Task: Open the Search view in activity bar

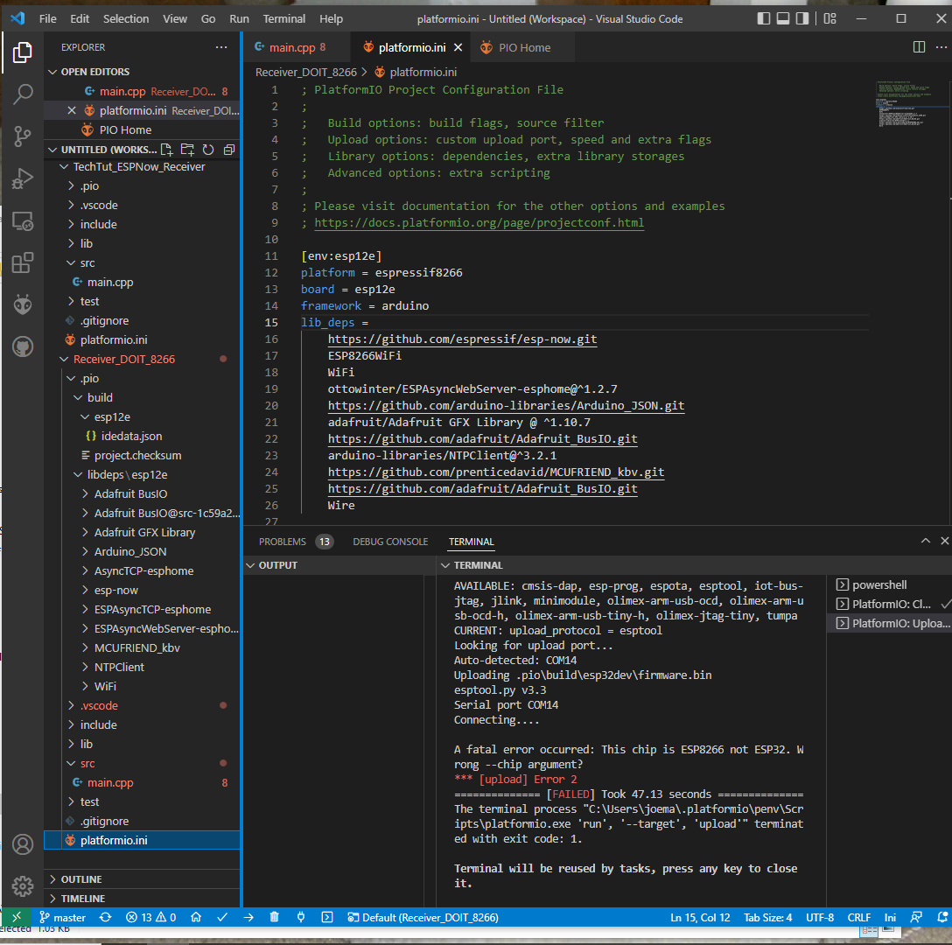Action: tap(23, 94)
